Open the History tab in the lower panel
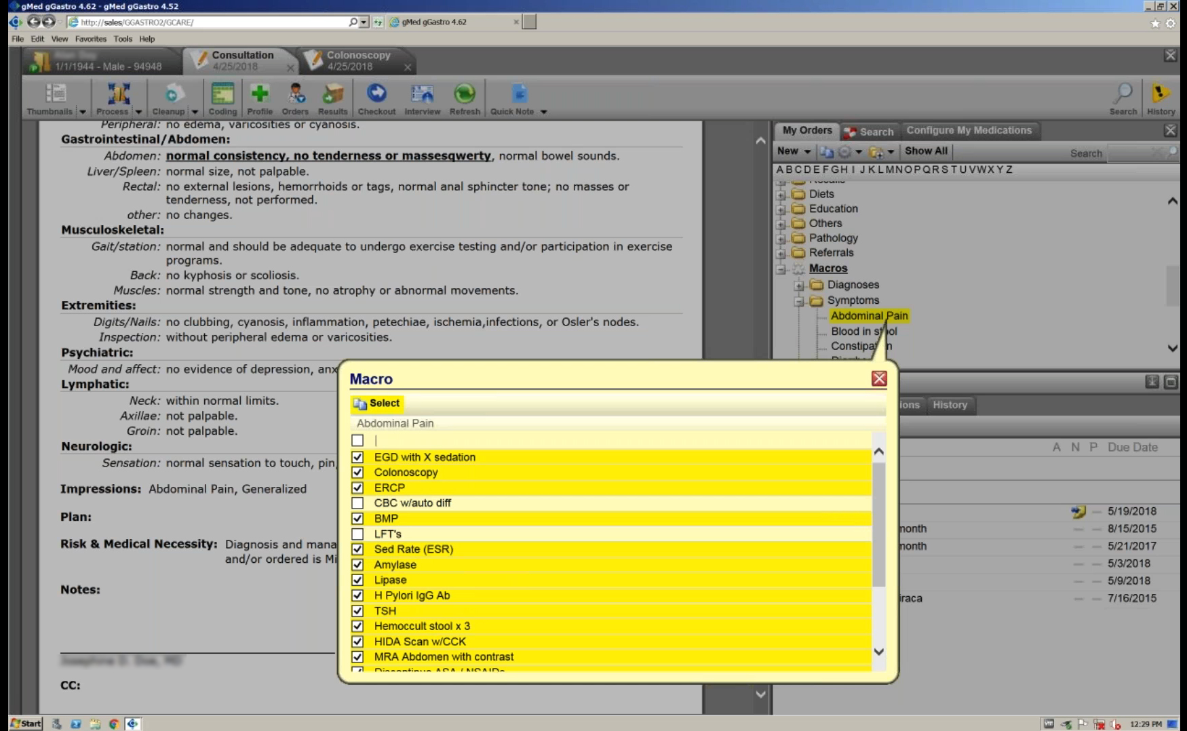The height and width of the screenshot is (731, 1187). [950, 405]
